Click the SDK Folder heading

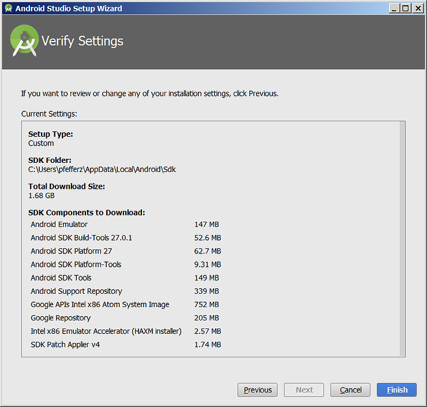[50, 160]
